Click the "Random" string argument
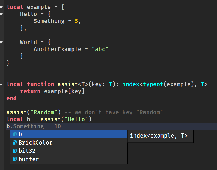Screen dimensions: 217x170 (x=44, y=112)
